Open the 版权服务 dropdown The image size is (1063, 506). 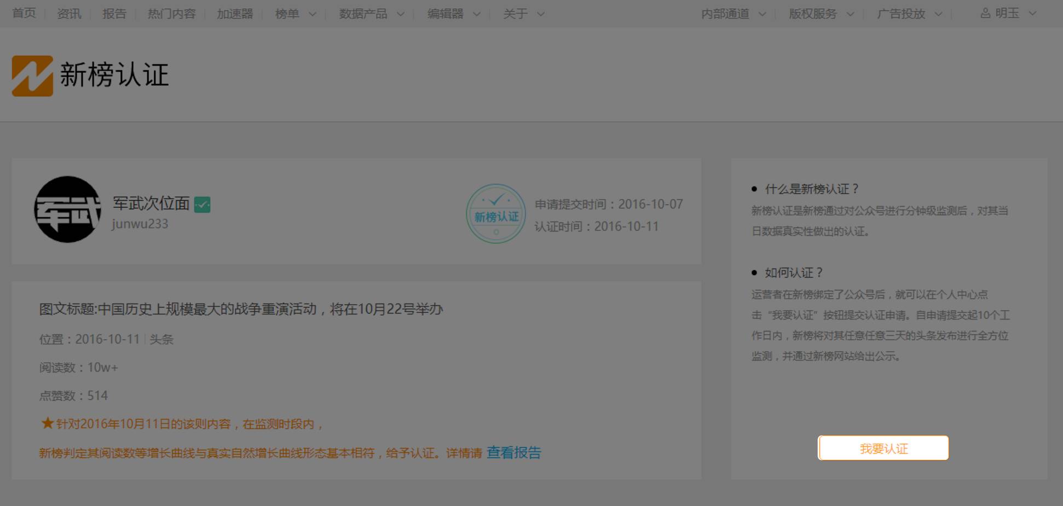[821, 14]
